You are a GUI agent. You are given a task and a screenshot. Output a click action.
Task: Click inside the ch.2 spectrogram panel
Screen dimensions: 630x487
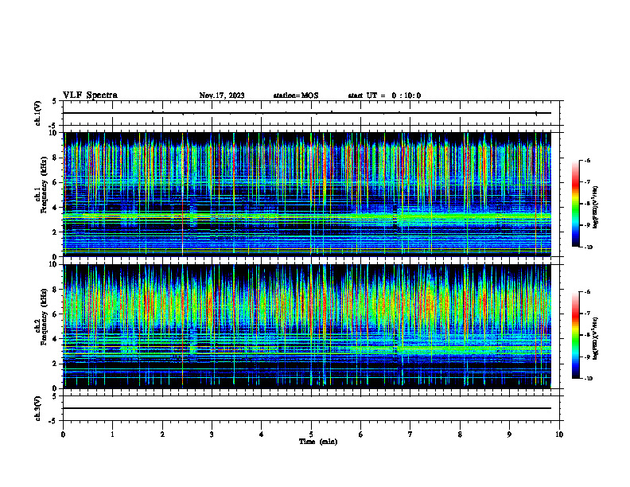(x=307, y=326)
